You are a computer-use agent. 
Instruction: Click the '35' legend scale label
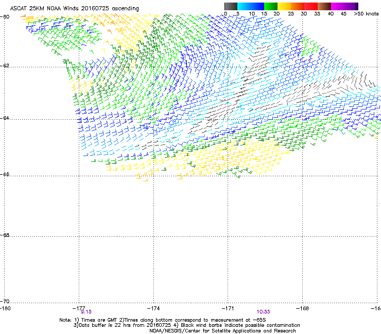(x=317, y=13)
